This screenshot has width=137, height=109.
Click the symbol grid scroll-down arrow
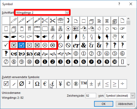pos(128,65)
